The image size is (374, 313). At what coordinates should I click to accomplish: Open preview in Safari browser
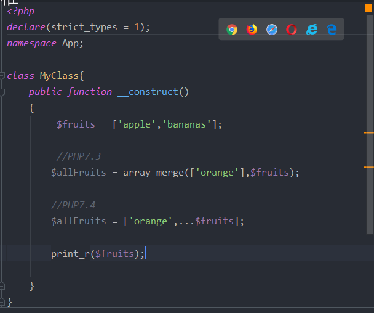coord(272,30)
